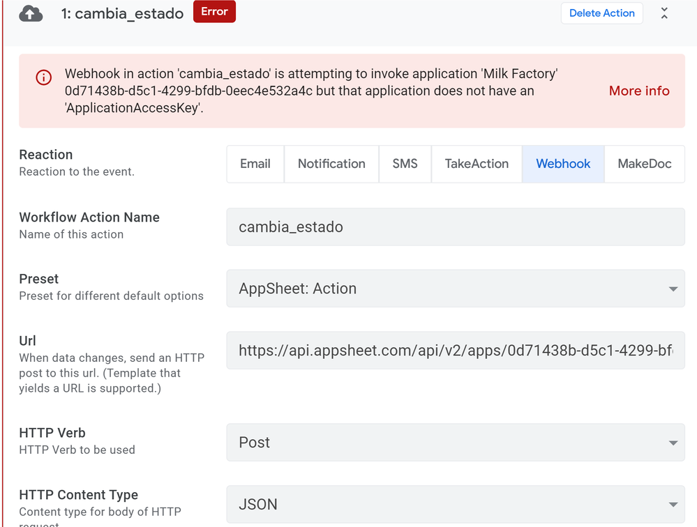Click the 'HTTP Verb to be used' description
The width and height of the screenshot is (697, 527).
[77, 450]
